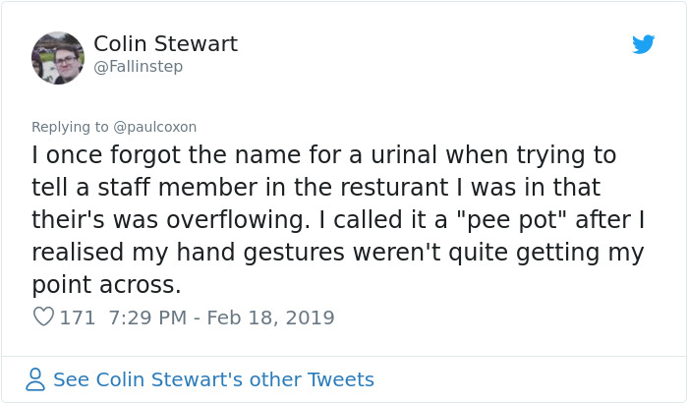Click the @paulcoxon mention

pyautogui.click(x=156, y=126)
